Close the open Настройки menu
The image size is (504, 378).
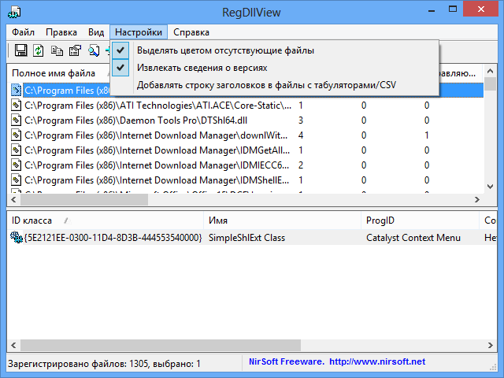tap(139, 32)
